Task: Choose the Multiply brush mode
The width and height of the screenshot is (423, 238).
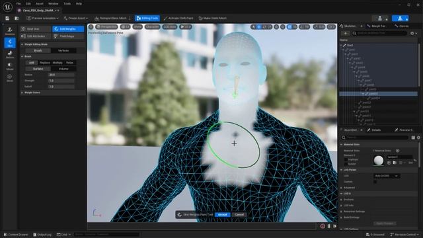Action: point(58,63)
